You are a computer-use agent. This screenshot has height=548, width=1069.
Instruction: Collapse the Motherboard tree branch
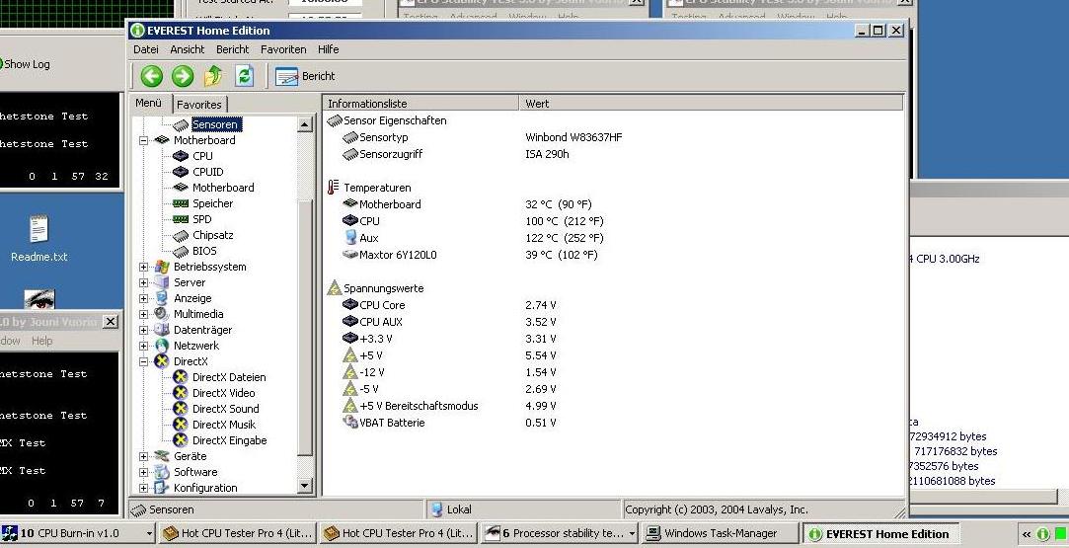pos(144,140)
